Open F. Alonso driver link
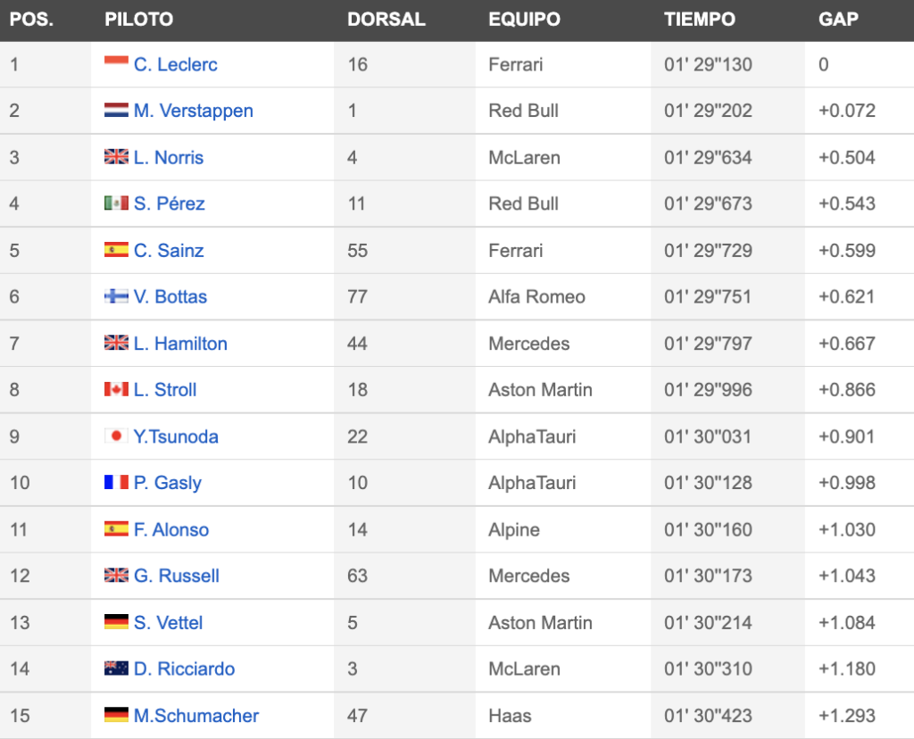 point(170,529)
